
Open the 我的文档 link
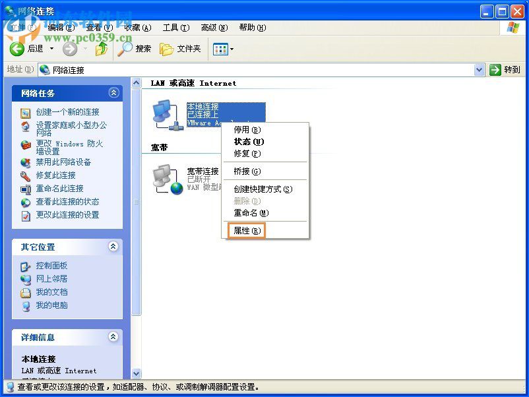[x=51, y=292]
